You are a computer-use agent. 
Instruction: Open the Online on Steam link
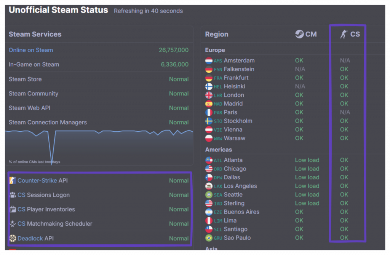(x=31, y=50)
